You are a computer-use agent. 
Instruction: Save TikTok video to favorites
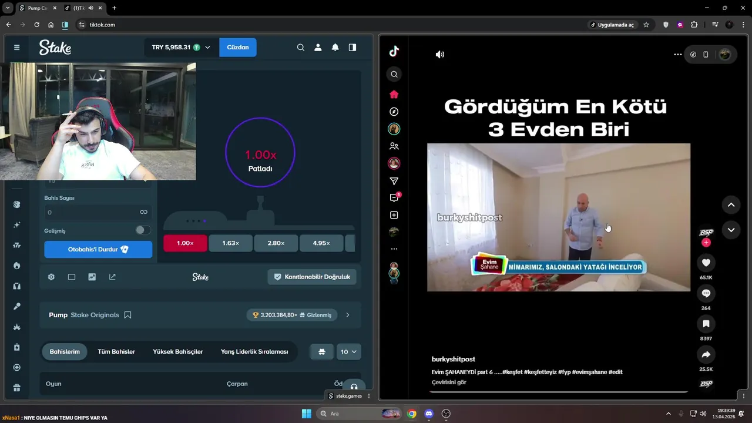[706, 324]
